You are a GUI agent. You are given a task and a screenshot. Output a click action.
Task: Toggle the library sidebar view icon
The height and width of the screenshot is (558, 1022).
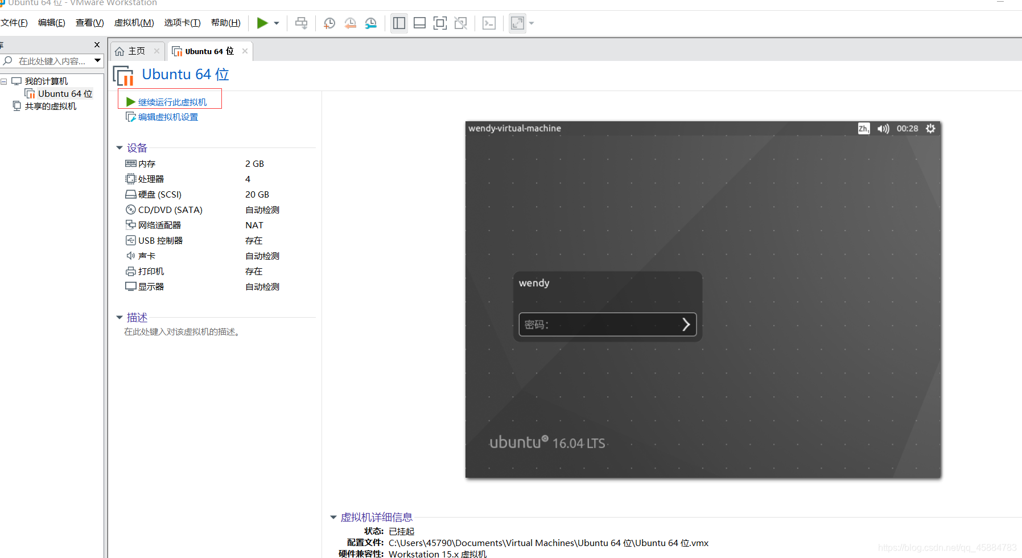click(399, 23)
